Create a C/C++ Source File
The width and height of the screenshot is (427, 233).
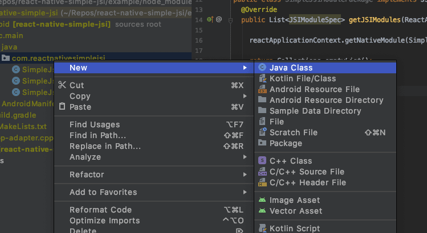[325, 172]
